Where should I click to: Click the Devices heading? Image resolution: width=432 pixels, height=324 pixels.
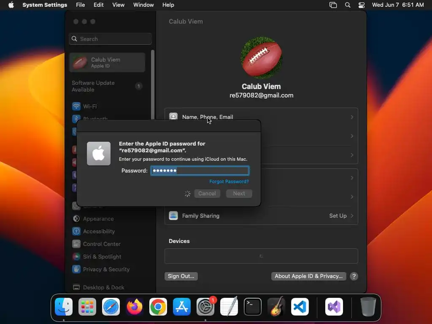click(x=179, y=241)
